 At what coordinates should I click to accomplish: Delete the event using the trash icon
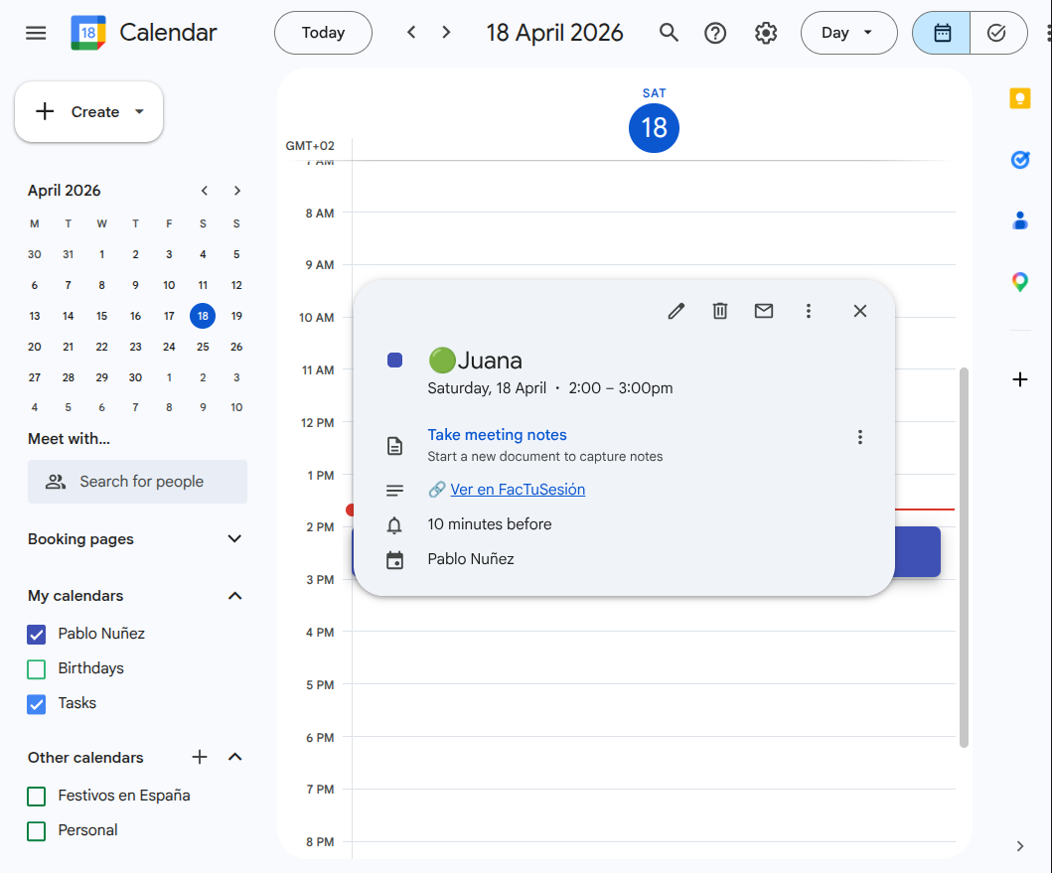click(719, 311)
